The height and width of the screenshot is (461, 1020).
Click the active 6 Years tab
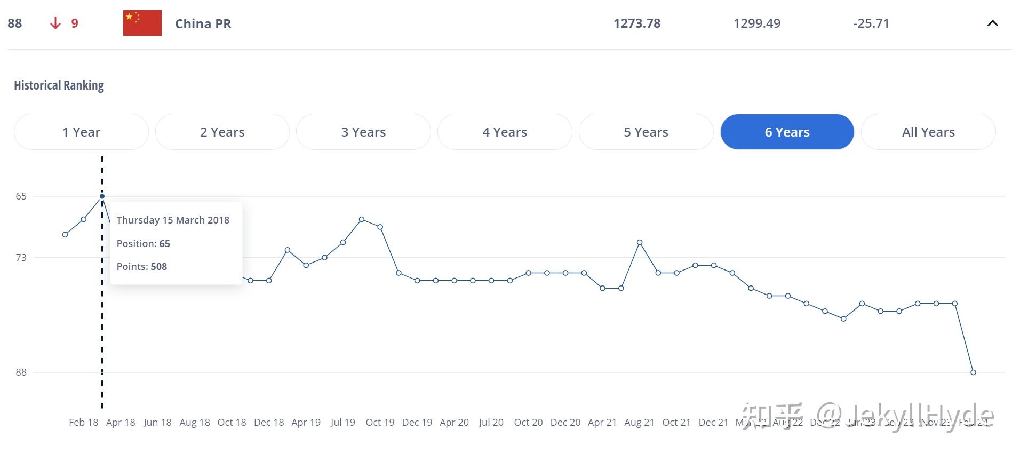[x=787, y=132]
